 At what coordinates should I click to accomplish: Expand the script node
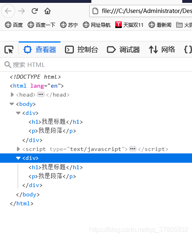tap(18, 149)
